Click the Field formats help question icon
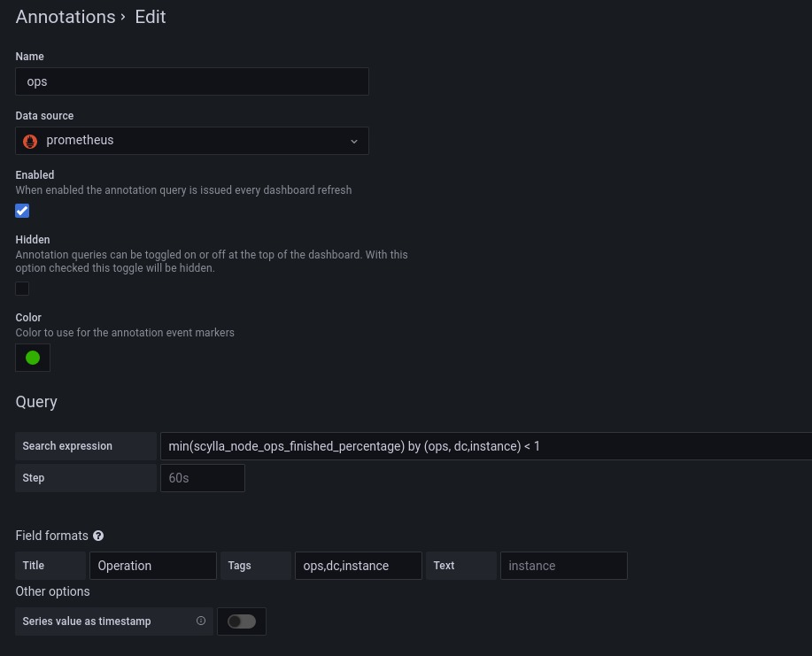812x656 pixels. point(98,536)
